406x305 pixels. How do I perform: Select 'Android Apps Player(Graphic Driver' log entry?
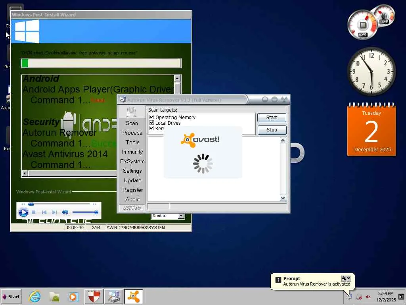click(x=98, y=89)
